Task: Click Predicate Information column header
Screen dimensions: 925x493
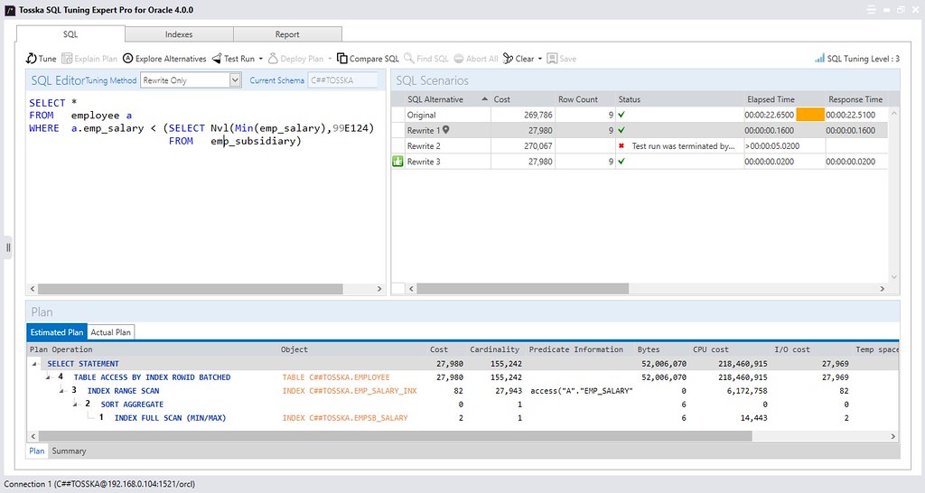Action: click(x=575, y=349)
